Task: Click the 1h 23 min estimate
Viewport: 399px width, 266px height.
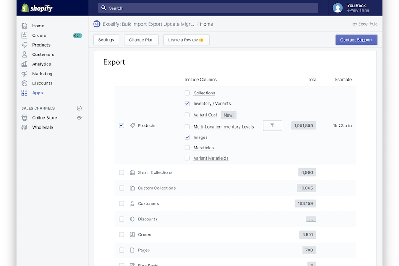Action: coord(342,125)
